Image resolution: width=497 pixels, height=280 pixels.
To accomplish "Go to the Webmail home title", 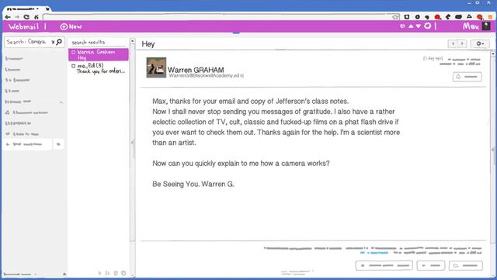I will click(x=24, y=26).
